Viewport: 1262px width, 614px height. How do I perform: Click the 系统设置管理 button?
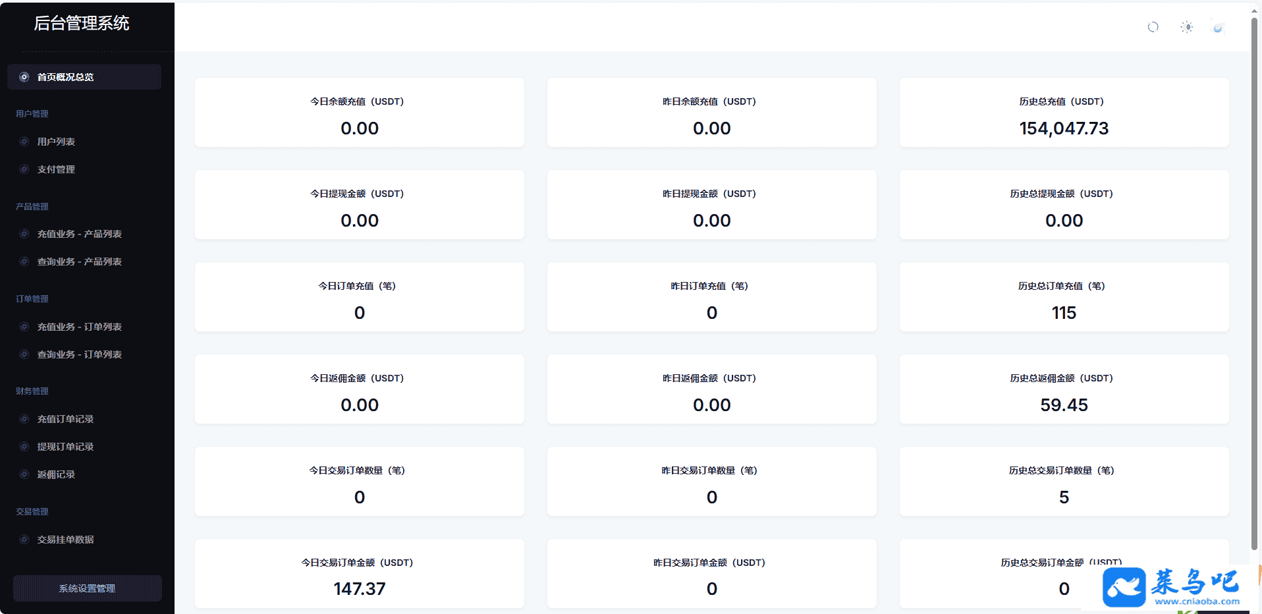pos(87,588)
